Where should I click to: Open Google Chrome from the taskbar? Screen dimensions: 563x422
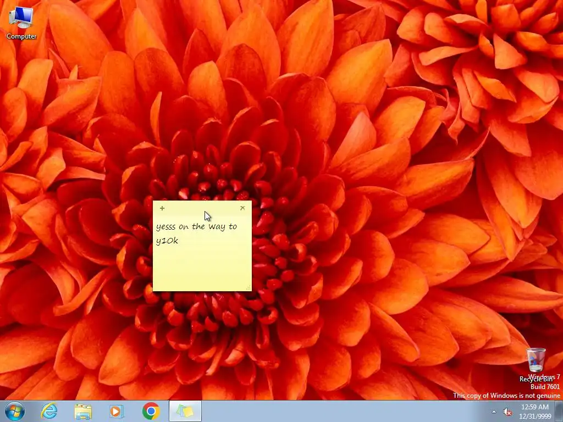click(151, 411)
